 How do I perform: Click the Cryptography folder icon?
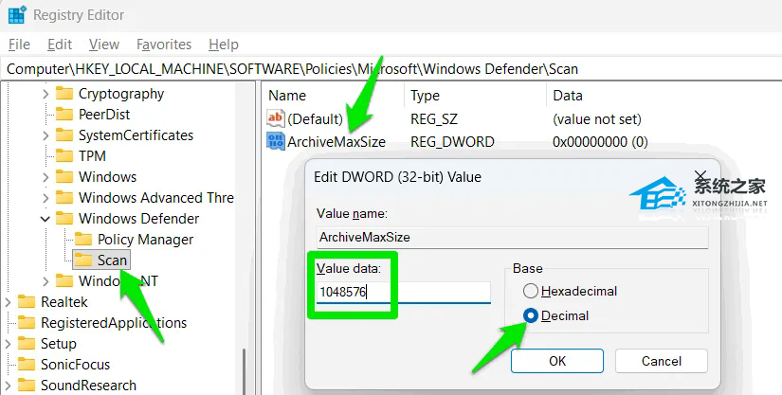coord(64,94)
